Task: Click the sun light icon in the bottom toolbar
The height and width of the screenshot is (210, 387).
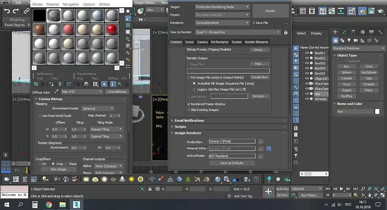Action: click(x=132, y=179)
